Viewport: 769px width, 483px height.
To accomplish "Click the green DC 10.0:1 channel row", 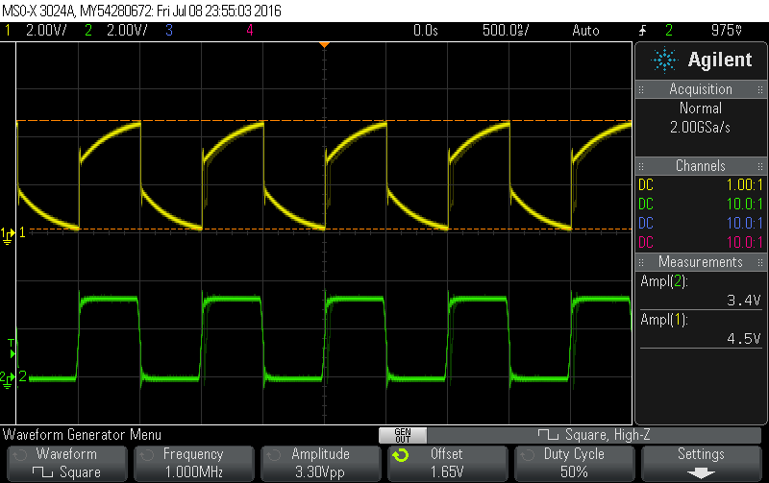I will [701, 204].
